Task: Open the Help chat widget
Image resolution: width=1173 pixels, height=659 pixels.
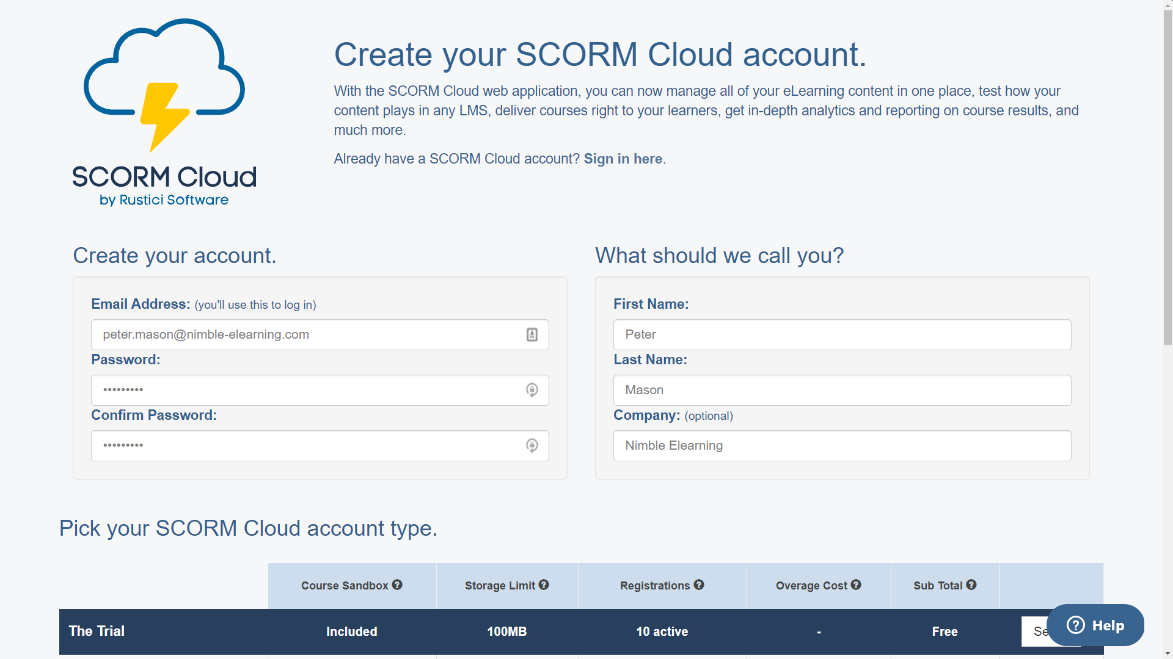Action: [x=1095, y=625]
